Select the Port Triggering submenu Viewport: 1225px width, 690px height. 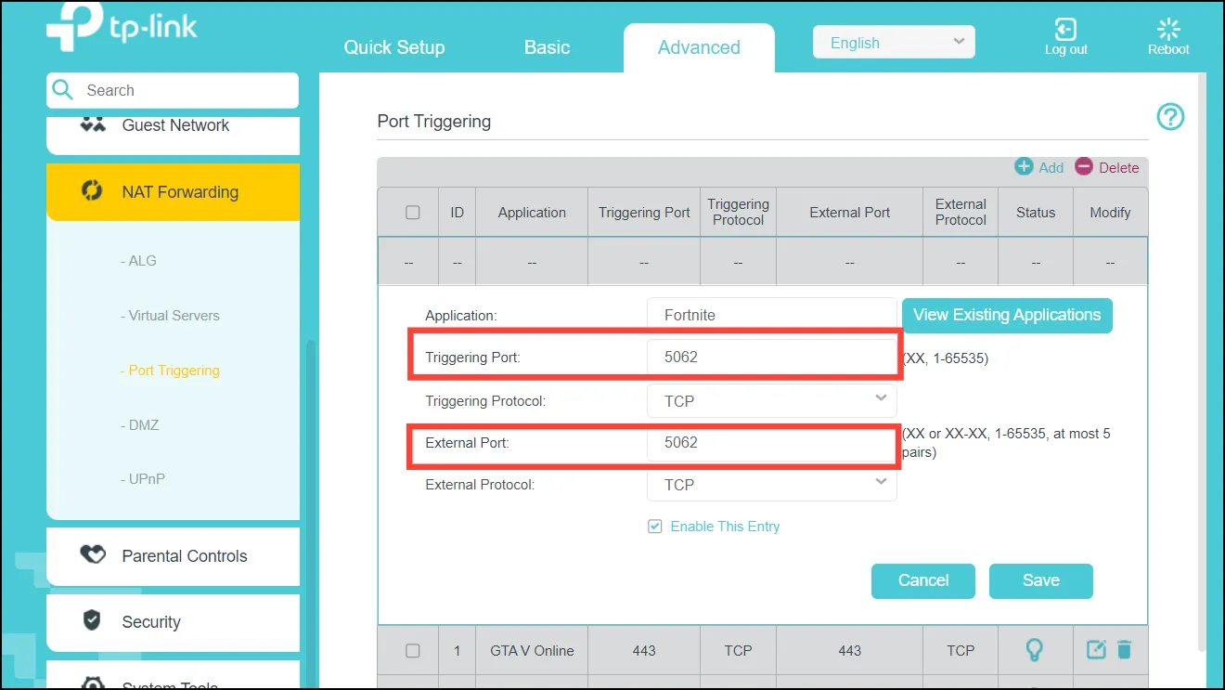click(x=170, y=371)
